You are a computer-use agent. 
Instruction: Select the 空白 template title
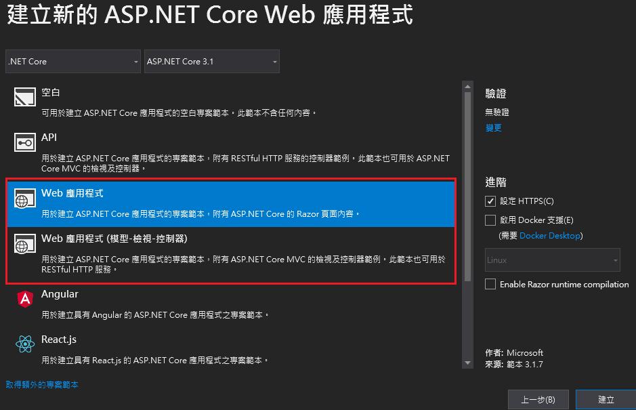pos(51,92)
